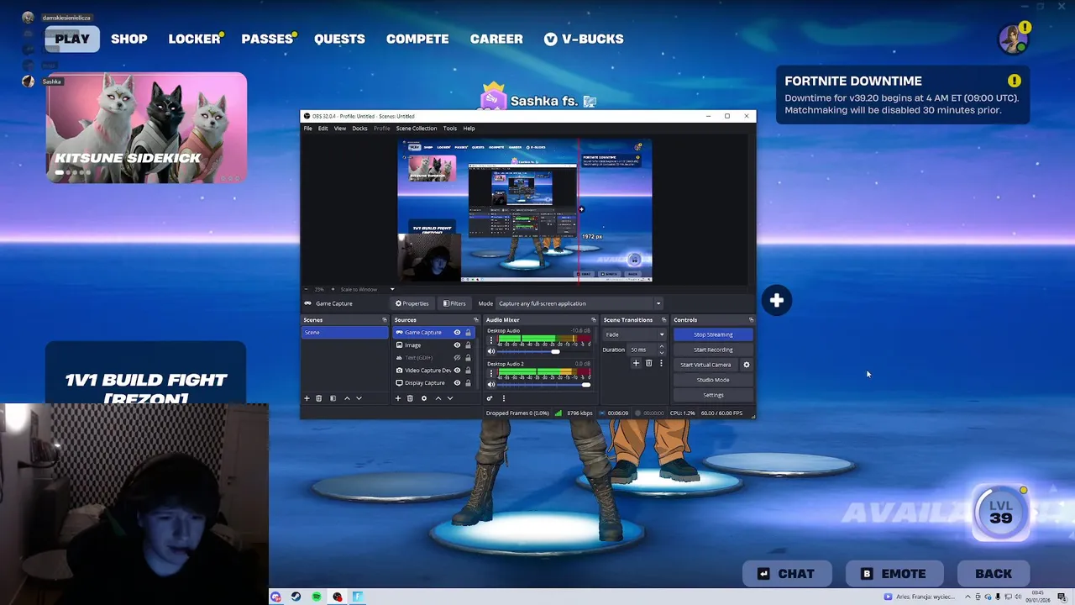Image resolution: width=1075 pixels, height=605 pixels.
Task: Toggle lock on Display Capture source
Action: 468,383
